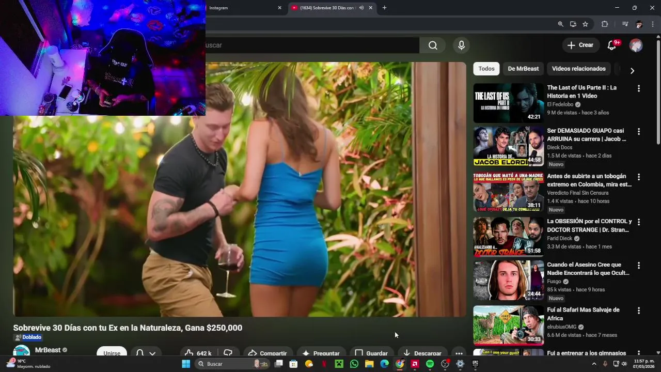Screen dimensions: 661x372
Task: Open the Chrome profile avatar
Action: tap(639, 24)
